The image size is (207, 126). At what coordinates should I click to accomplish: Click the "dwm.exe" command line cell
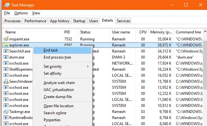click(x=185, y=57)
